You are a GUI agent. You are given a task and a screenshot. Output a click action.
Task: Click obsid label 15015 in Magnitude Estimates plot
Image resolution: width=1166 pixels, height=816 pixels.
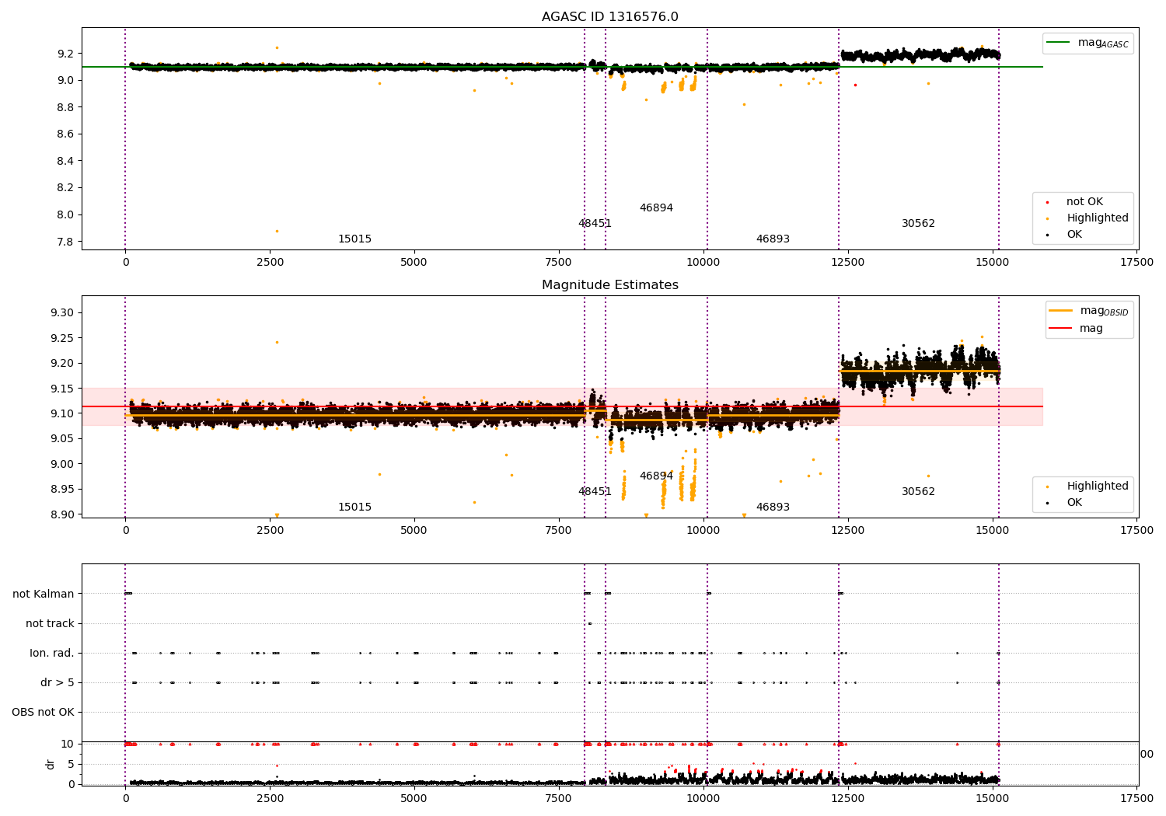[354, 507]
